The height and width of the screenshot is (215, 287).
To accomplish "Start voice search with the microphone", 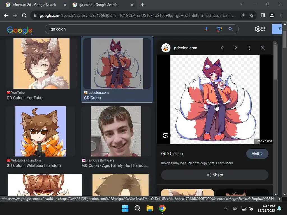I will click(207, 29).
